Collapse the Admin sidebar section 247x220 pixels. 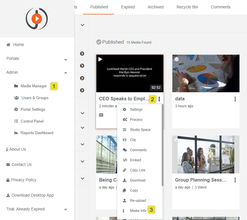[66, 73]
